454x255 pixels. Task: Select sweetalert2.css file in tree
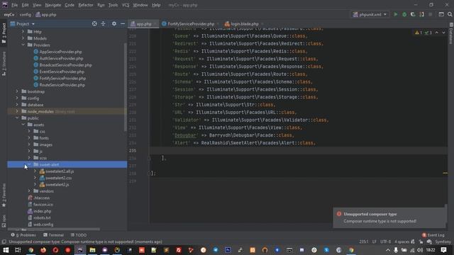pyautogui.click(x=58, y=178)
